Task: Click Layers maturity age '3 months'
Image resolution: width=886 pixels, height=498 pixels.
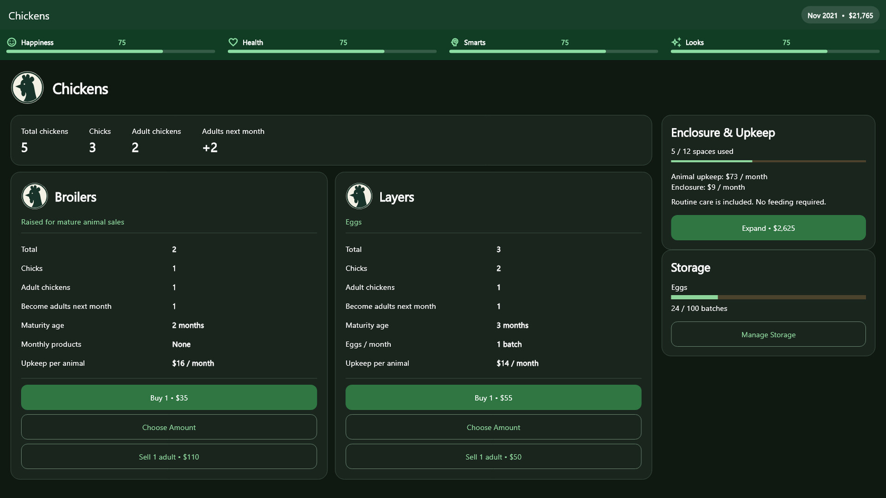Action: click(512, 325)
